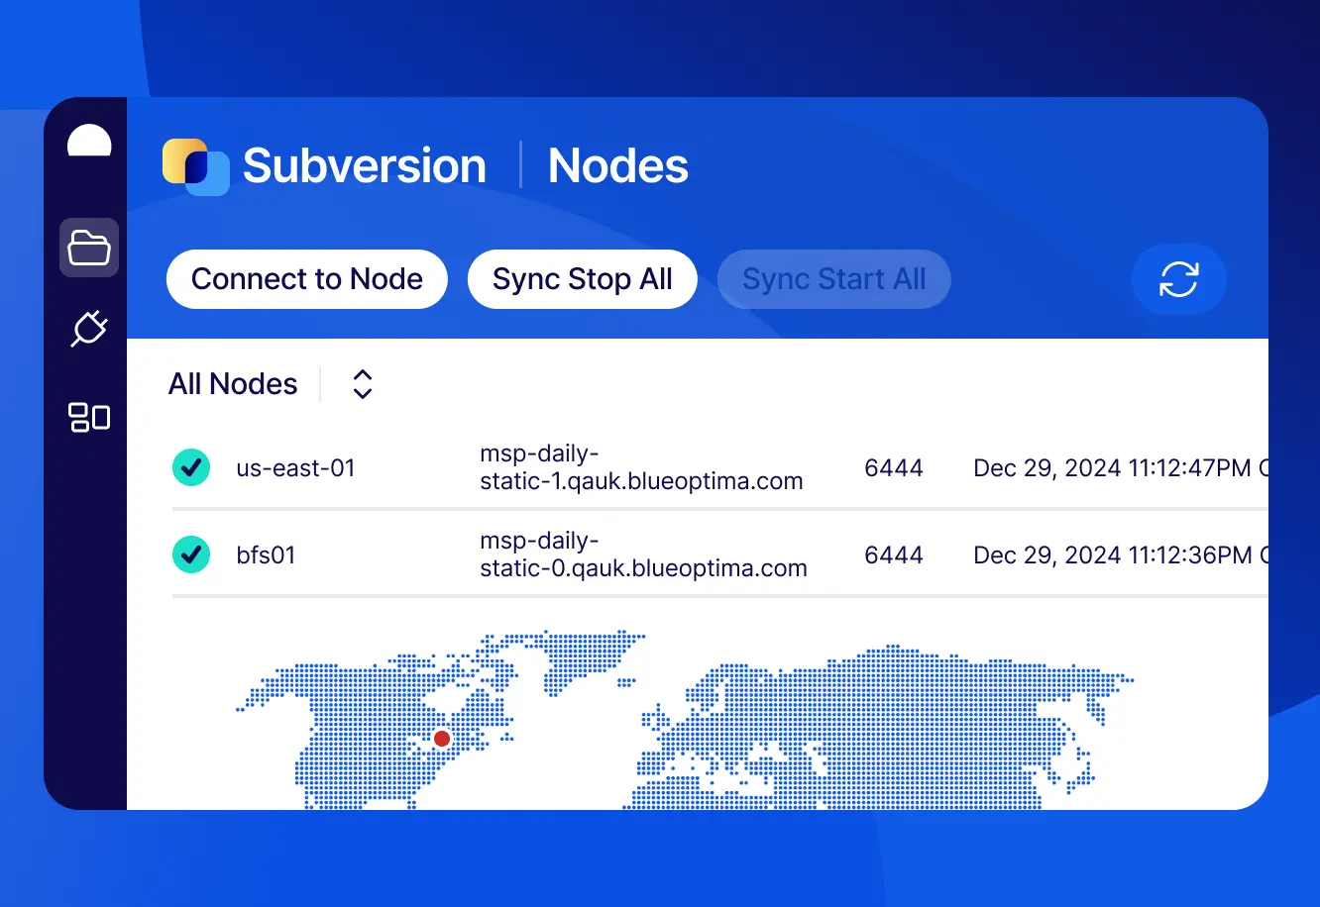Select the us-east-01 node name
This screenshot has height=907, width=1320.
pos(295,468)
